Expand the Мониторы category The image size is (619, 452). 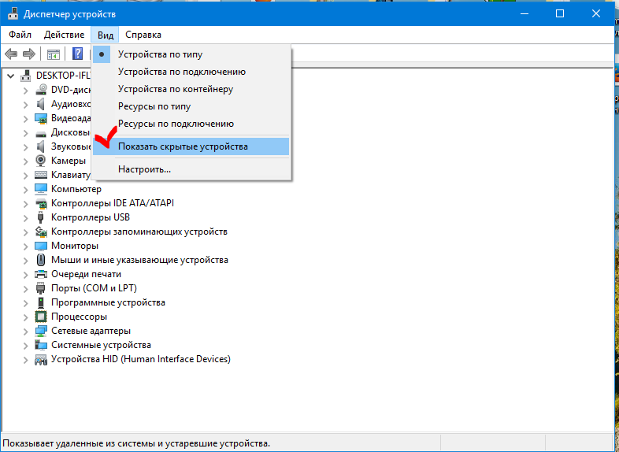pyautogui.click(x=26, y=246)
